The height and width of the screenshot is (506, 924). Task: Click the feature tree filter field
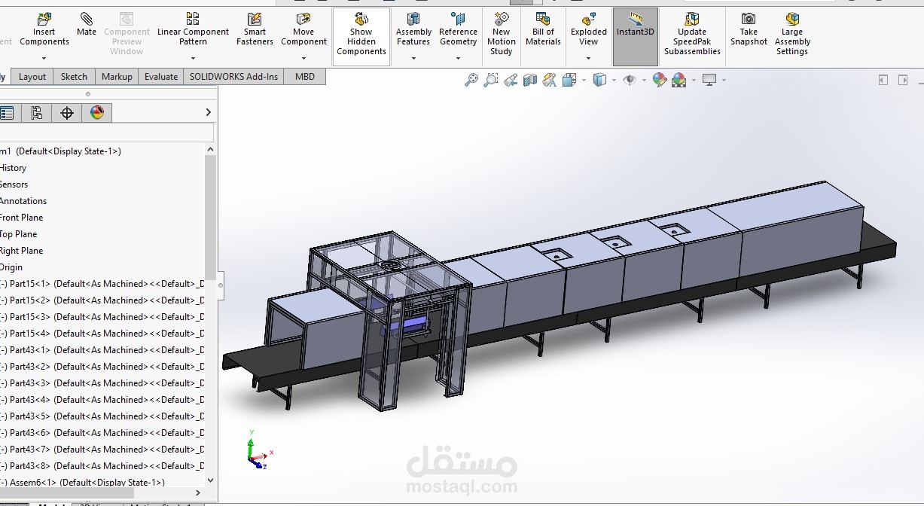(x=106, y=133)
